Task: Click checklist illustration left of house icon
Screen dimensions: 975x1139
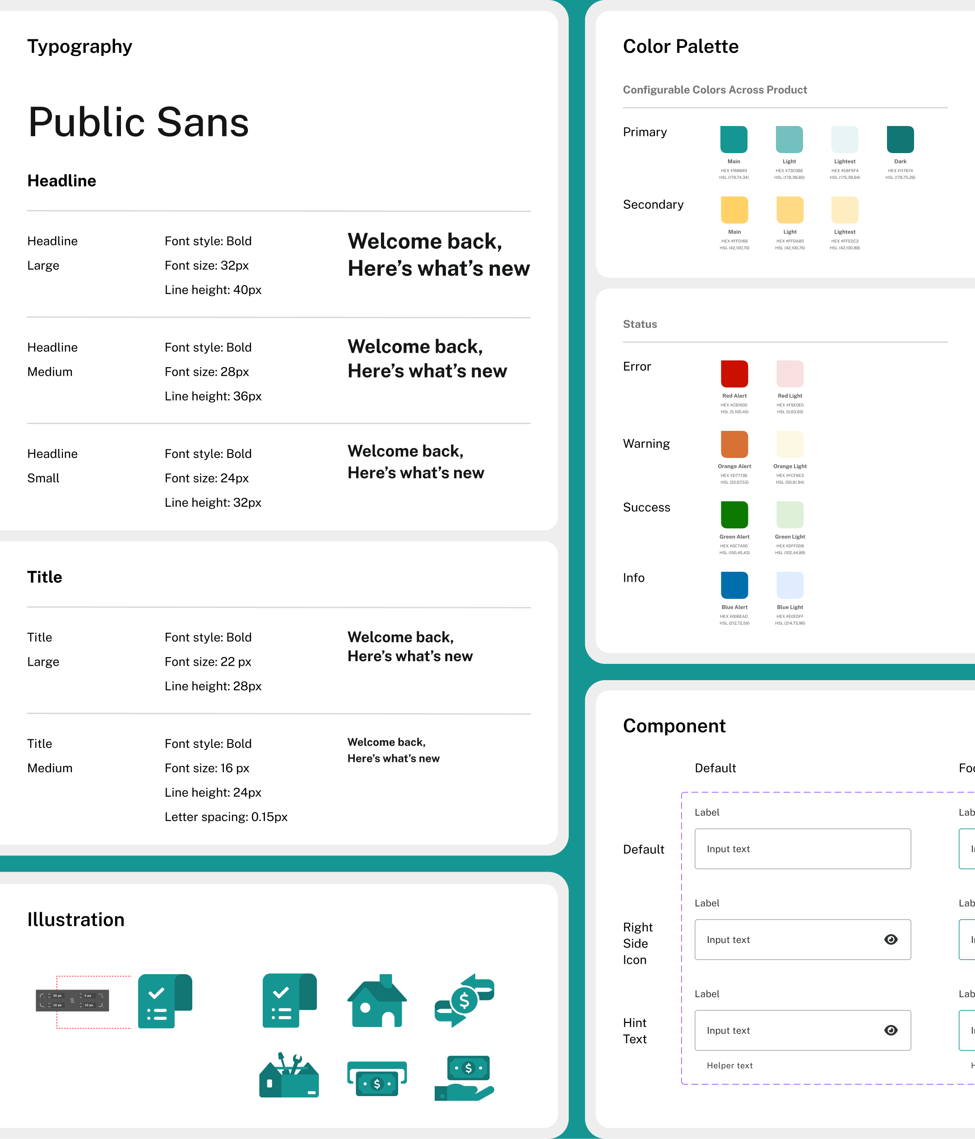Action: pyautogui.click(x=289, y=1000)
